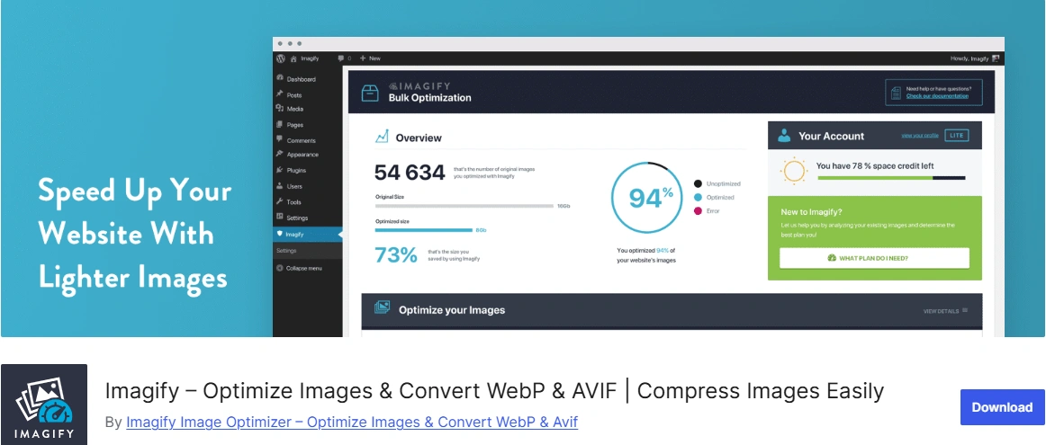Viewport: 1046px width, 445px height.
Task: Click the New plus item in admin bar
Action: click(x=370, y=58)
